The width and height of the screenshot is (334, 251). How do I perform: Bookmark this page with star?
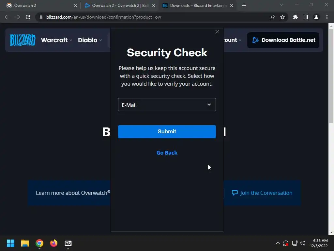[x=282, y=17]
